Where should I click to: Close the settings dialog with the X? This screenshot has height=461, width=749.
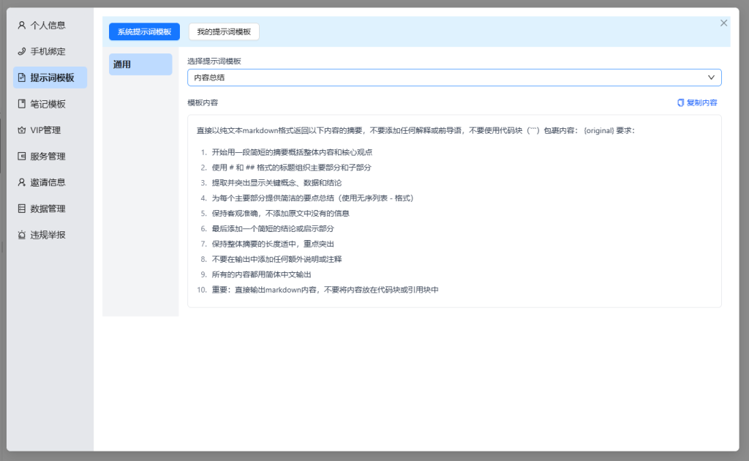click(x=723, y=23)
